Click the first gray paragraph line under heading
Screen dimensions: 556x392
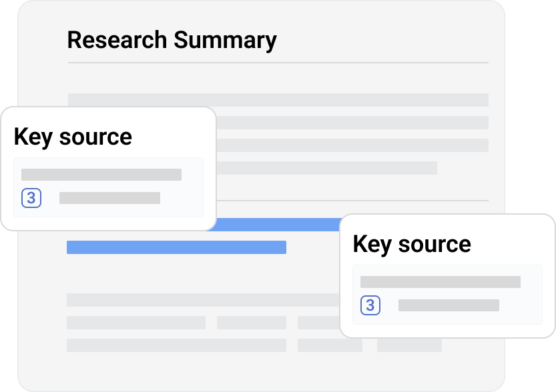(x=278, y=100)
